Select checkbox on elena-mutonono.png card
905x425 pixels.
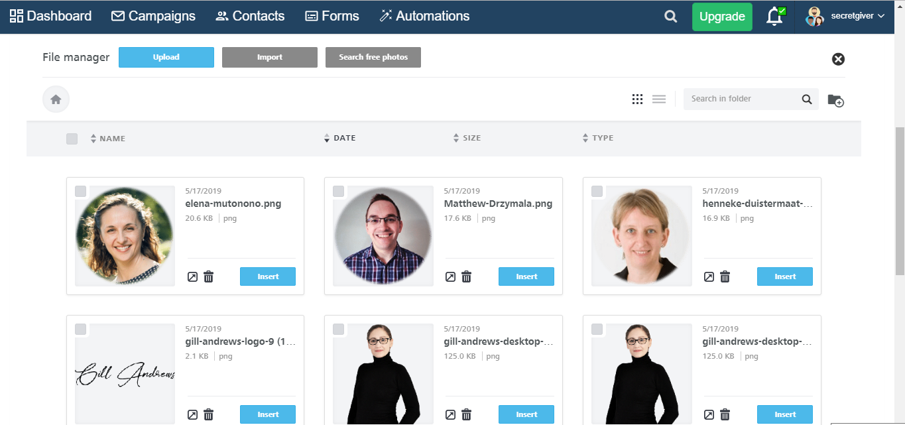pyautogui.click(x=80, y=191)
